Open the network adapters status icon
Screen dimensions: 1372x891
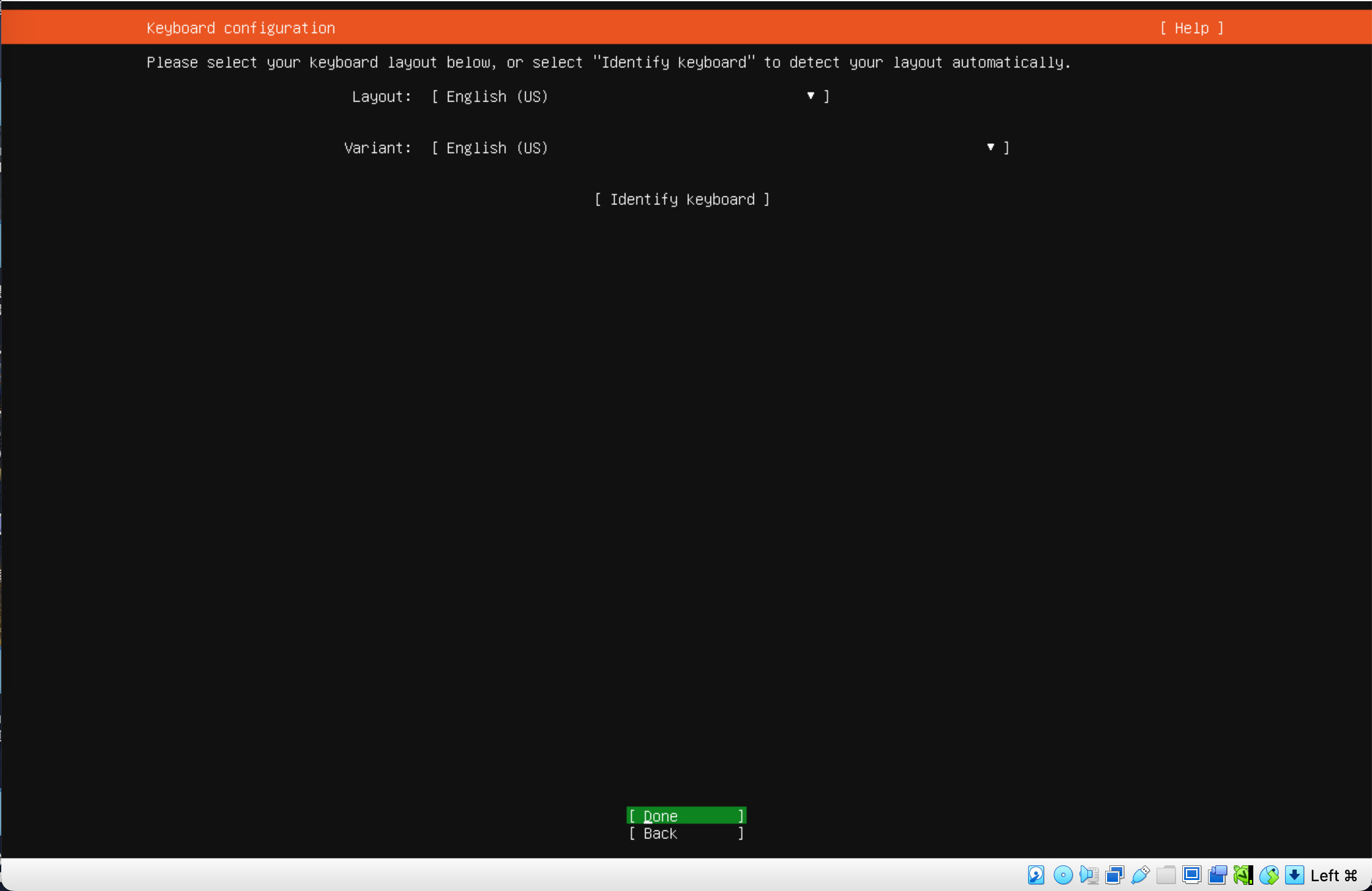(x=1114, y=875)
